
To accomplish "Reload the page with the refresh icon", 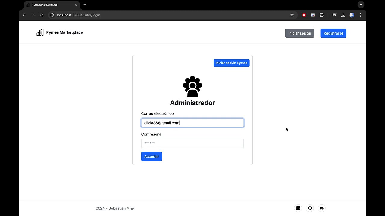I will coord(42,15).
